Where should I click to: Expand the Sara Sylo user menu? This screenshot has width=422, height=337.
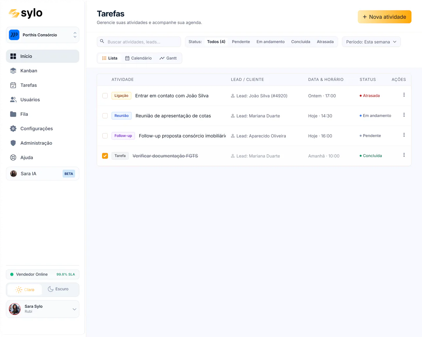click(42, 309)
